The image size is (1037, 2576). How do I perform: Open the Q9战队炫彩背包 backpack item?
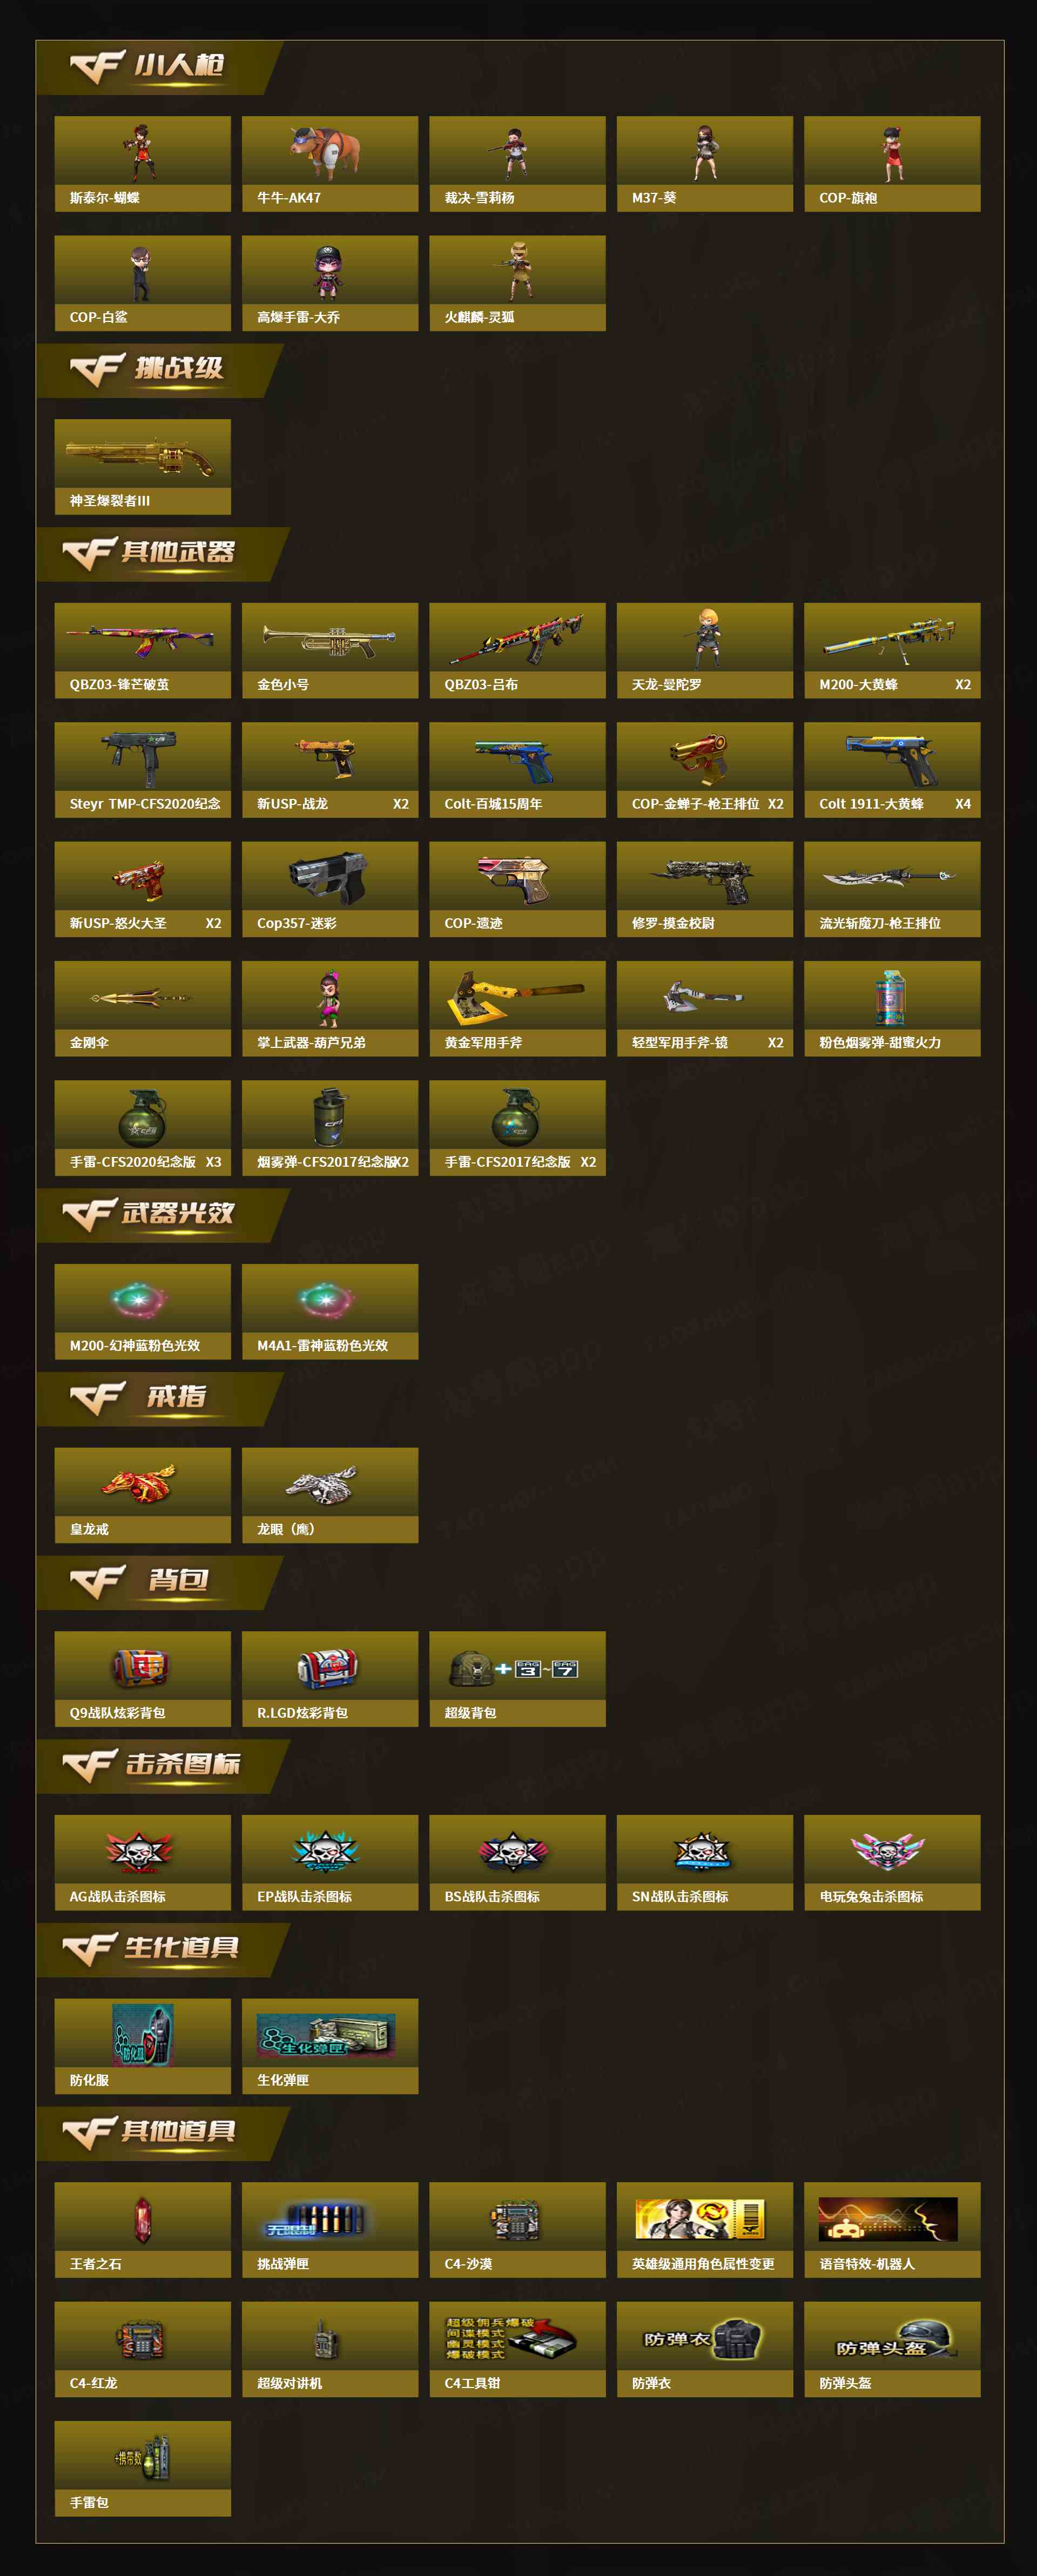tap(142, 1679)
